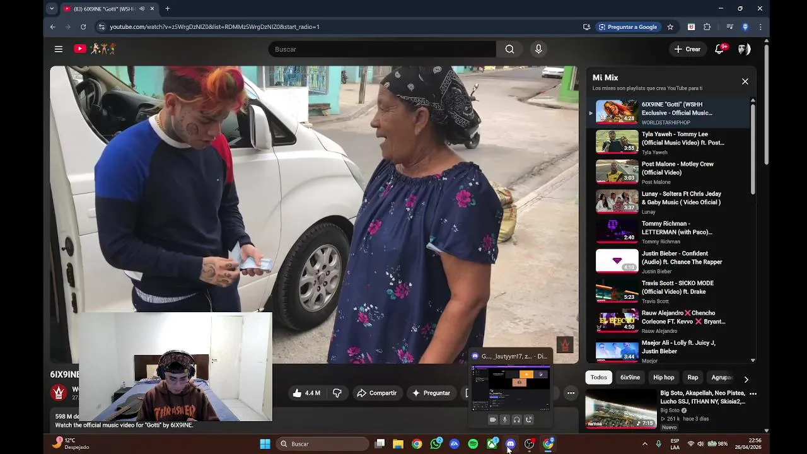Open WORLDSTARHIPHOP channel avatar under video
Image resolution: width=807 pixels, height=454 pixels.
pos(59,393)
